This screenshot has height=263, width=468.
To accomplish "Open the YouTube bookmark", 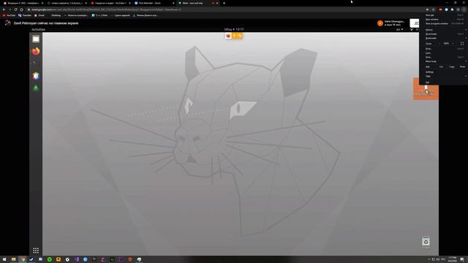I will [x=9, y=15].
